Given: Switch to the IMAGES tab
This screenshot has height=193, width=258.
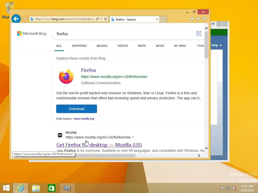Looking at the screenshot, I should [x=102, y=46].
